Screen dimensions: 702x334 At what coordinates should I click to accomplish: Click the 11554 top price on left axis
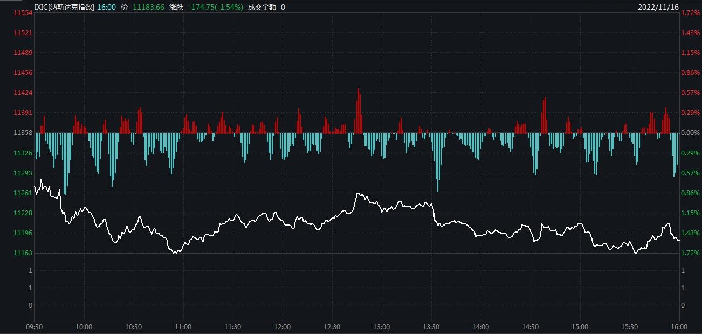coord(23,13)
